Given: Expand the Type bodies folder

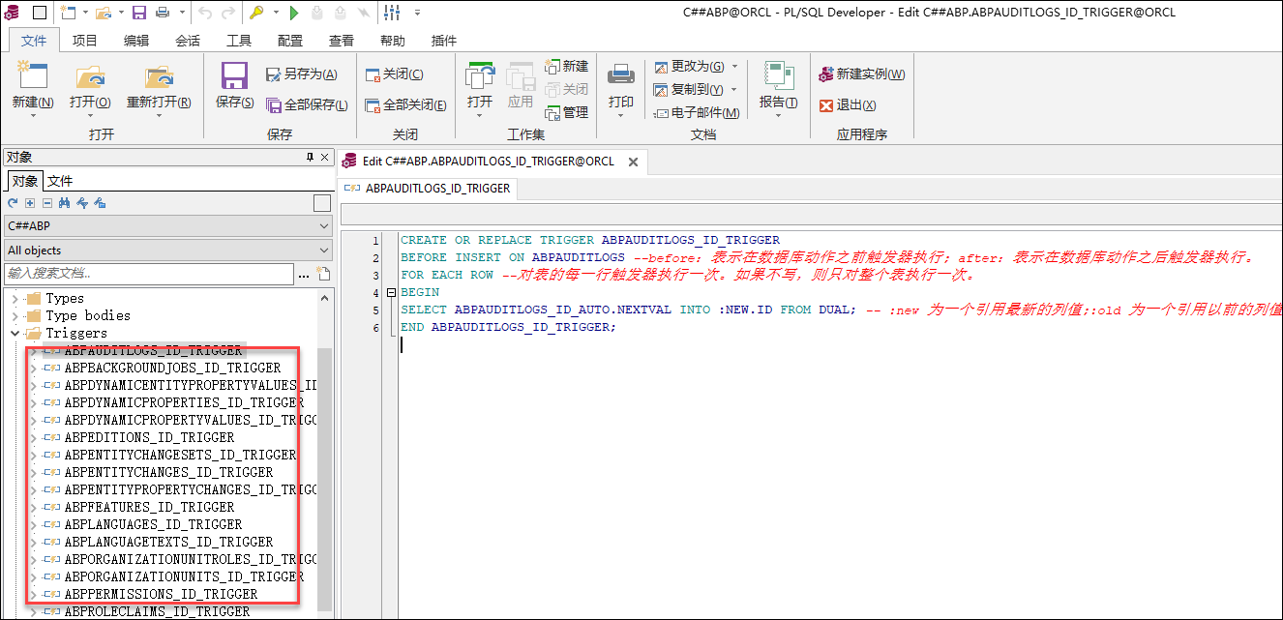Looking at the screenshot, I should (x=15, y=315).
